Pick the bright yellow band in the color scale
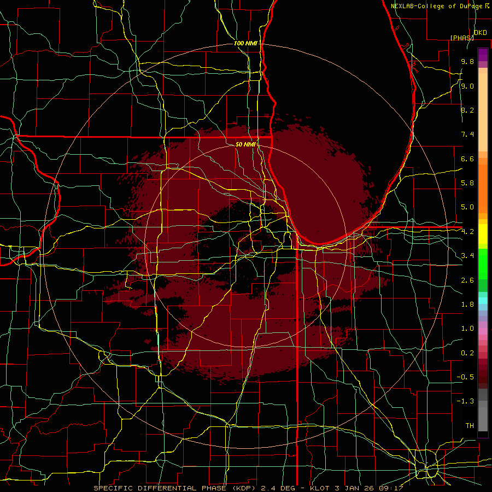Screen dimensions: 492x492 pos(483,234)
